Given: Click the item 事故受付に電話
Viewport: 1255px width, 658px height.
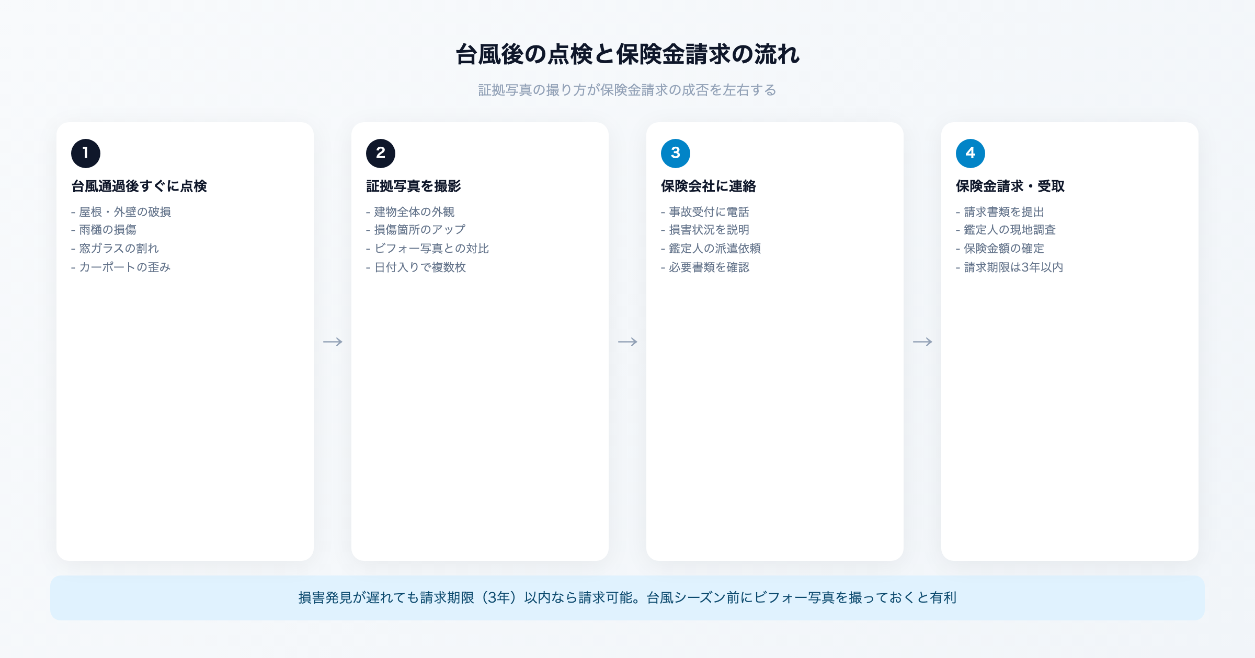Looking at the screenshot, I should click(x=705, y=211).
